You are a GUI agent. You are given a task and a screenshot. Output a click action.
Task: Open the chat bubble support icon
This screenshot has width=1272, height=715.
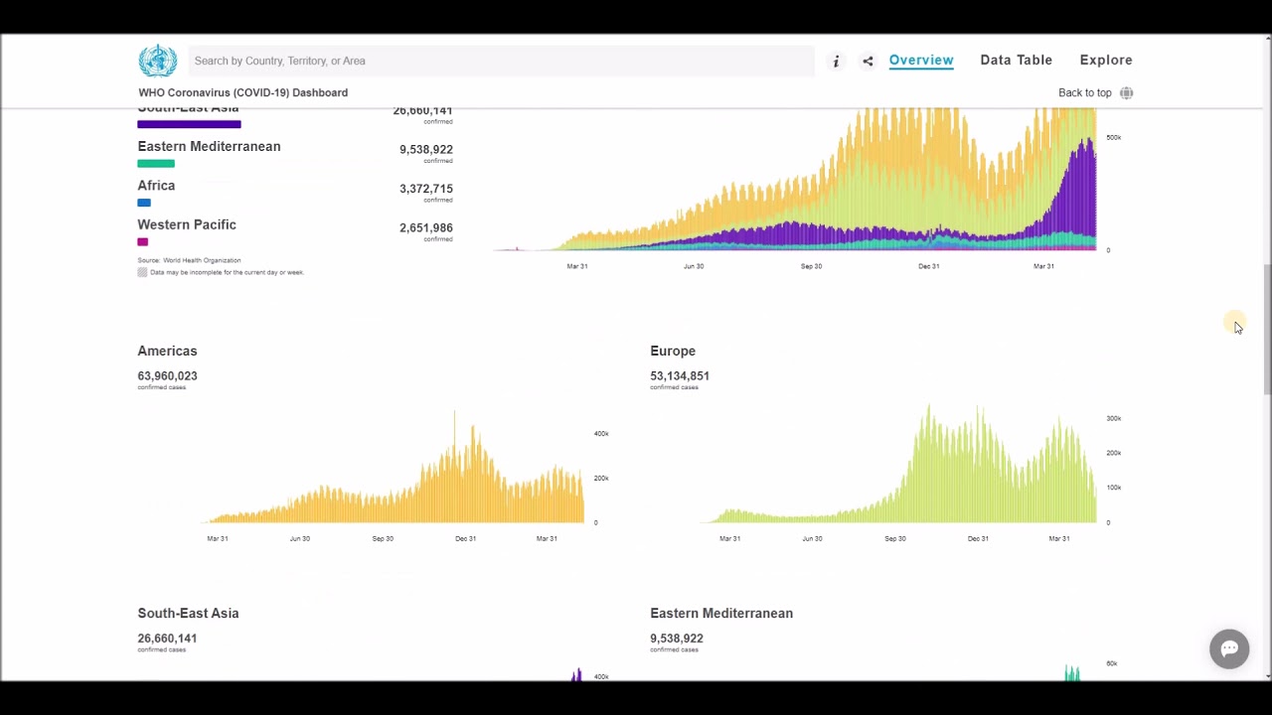point(1229,648)
